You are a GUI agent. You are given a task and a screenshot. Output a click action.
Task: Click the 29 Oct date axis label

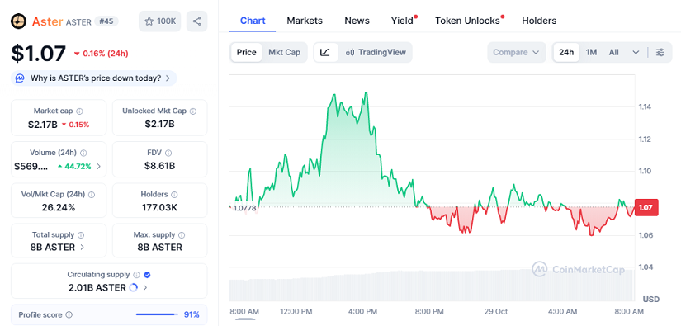pos(496,312)
